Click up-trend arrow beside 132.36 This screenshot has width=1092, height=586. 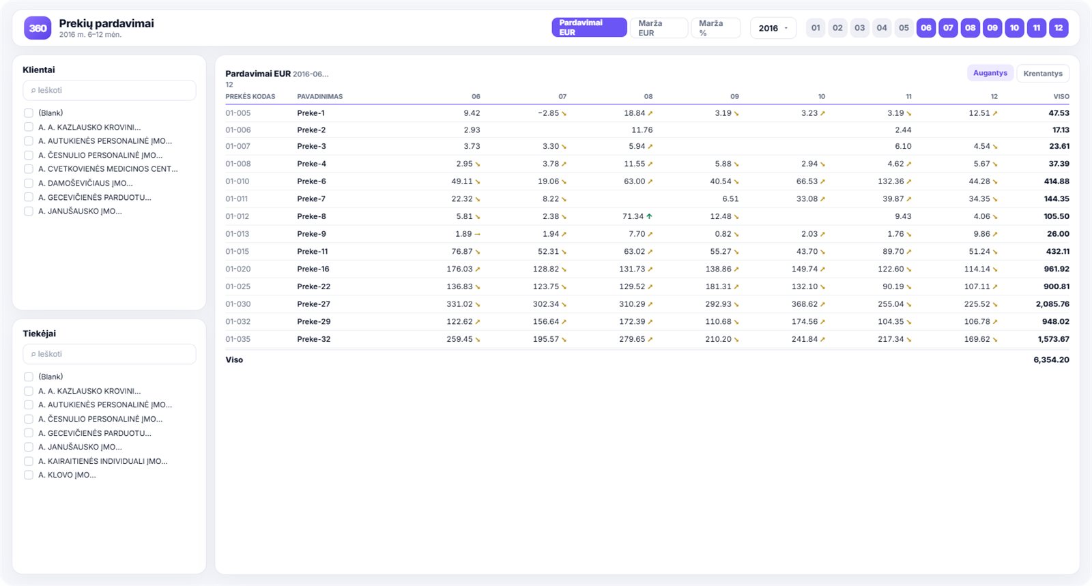(x=908, y=182)
